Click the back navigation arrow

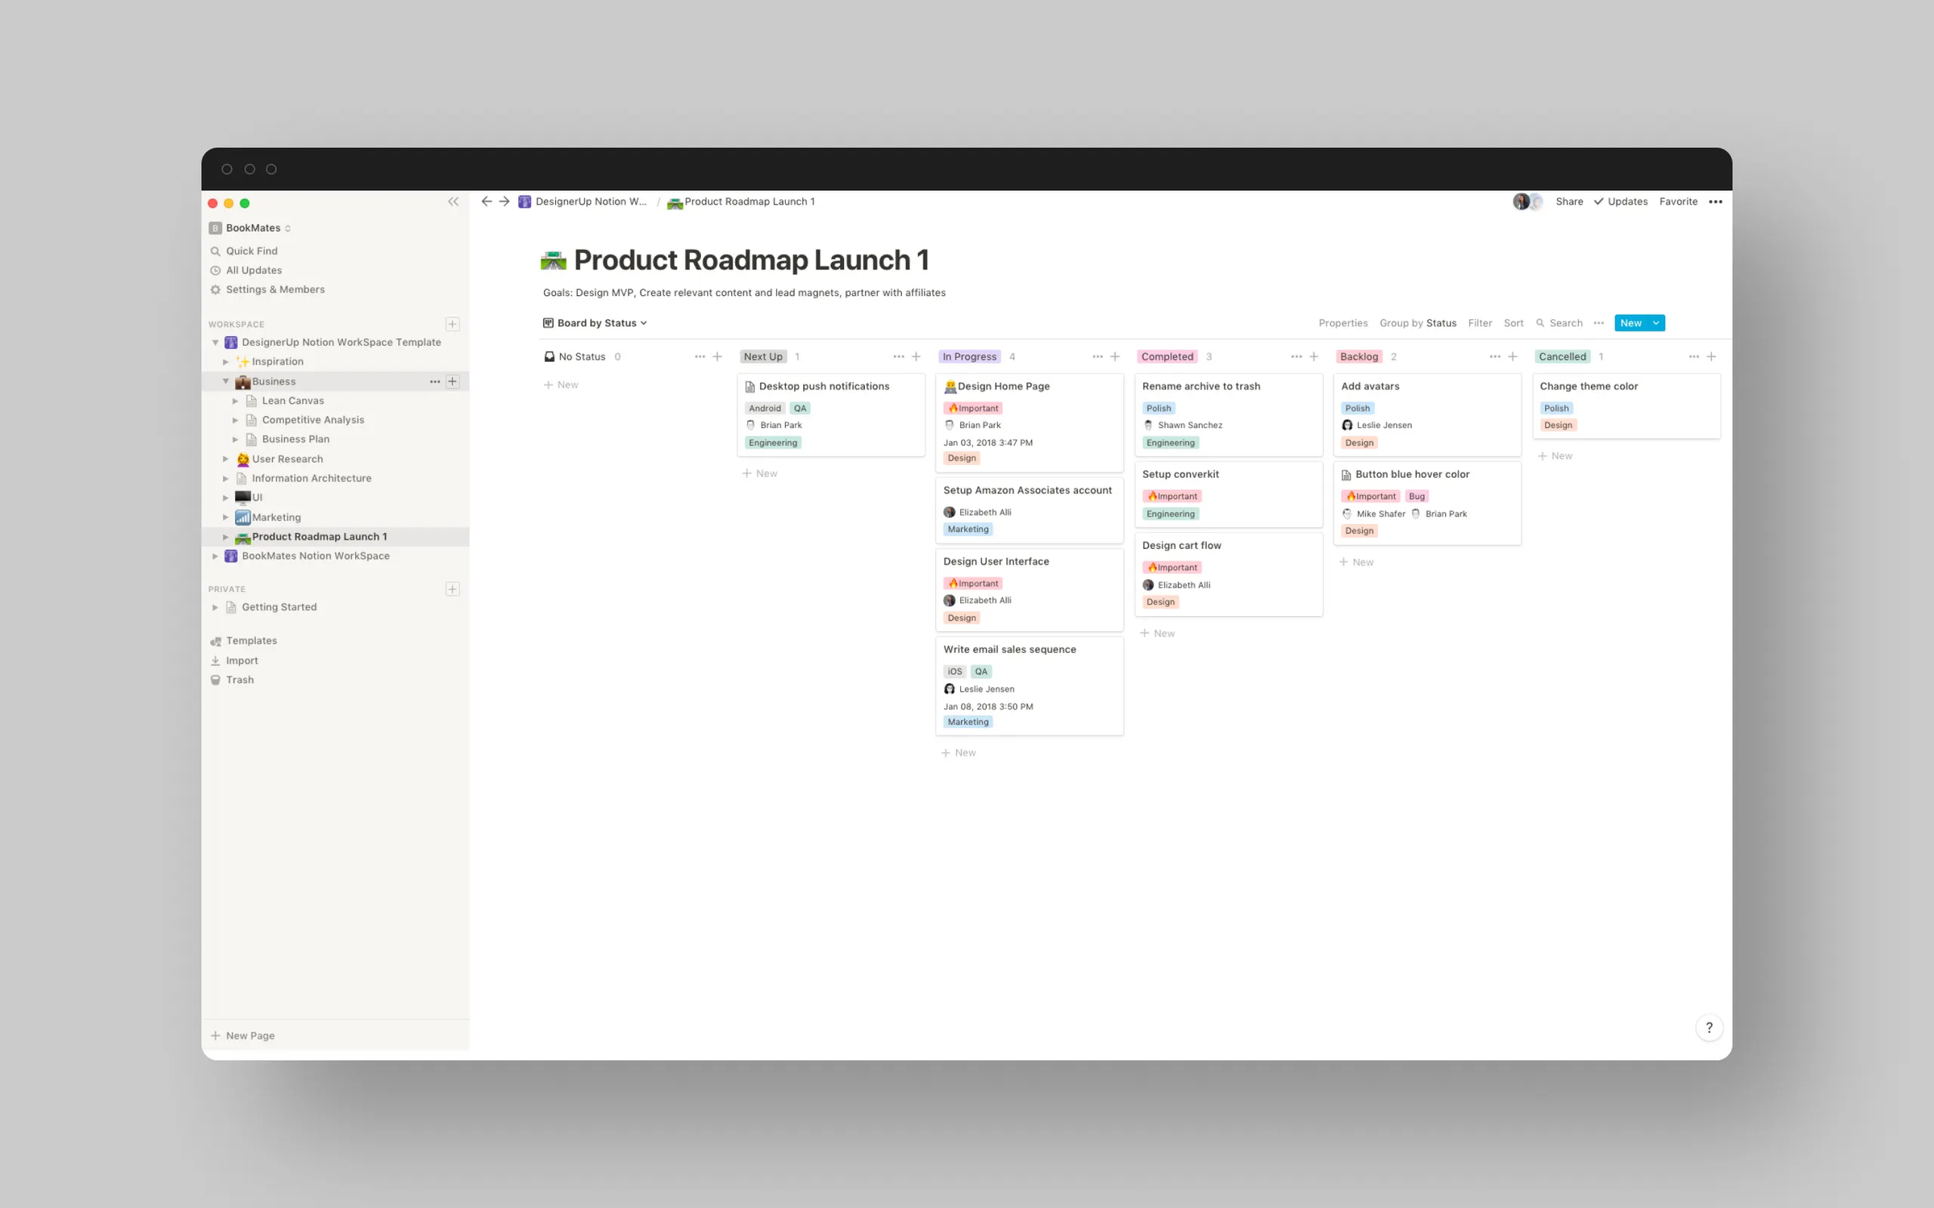click(486, 202)
